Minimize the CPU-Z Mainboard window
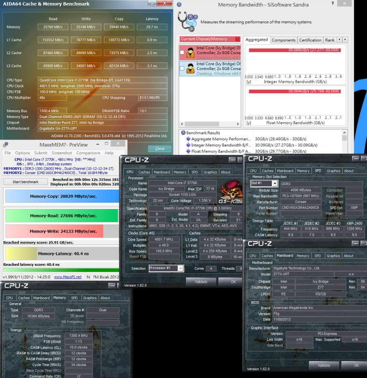Screen dimensions: 367x378 click(x=355, y=244)
